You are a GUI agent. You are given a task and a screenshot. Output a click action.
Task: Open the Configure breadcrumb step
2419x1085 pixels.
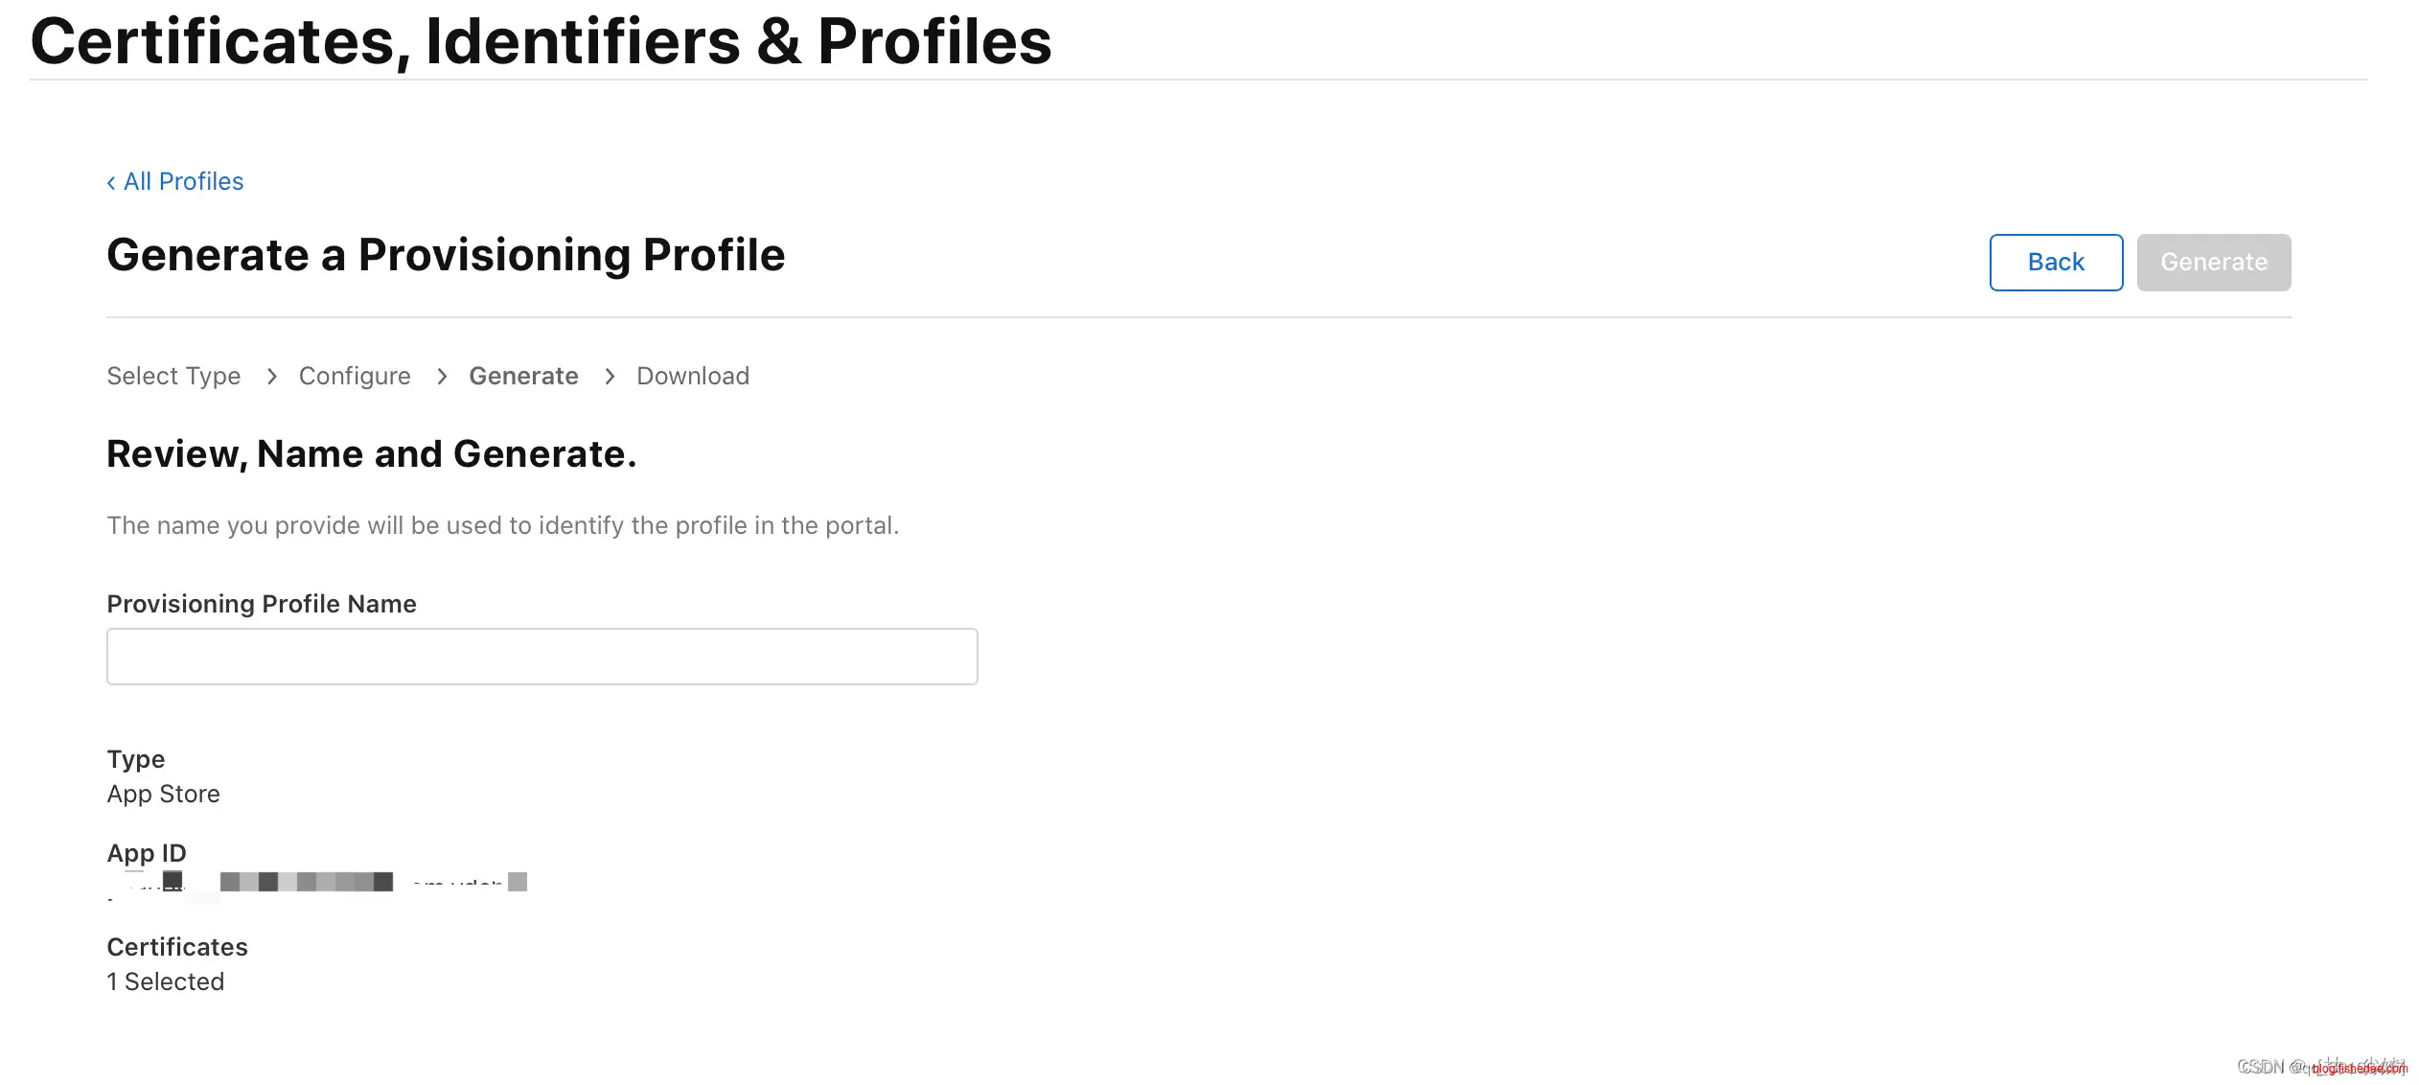pos(355,376)
